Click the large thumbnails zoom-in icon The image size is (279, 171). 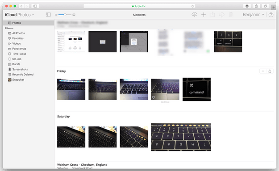pyautogui.click(x=74, y=15)
